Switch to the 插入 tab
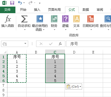This screenshot has height=97, width=111. [37, 10]
